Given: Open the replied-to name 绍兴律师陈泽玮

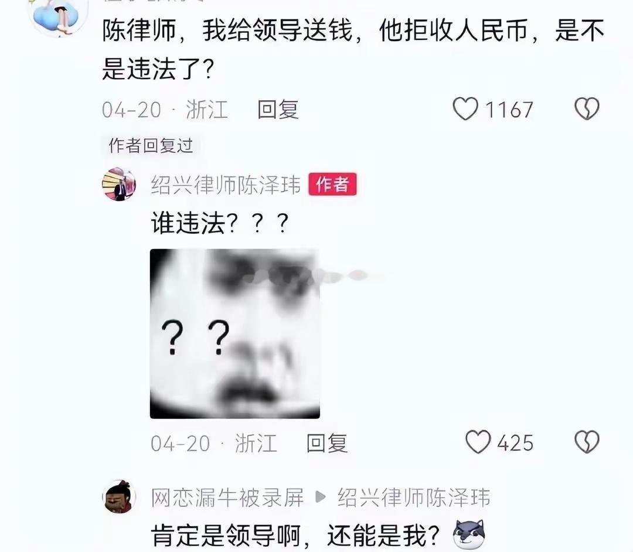Looking at the screenshot, I should [x=414, y=498].
